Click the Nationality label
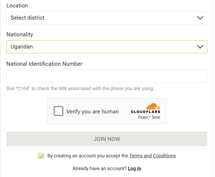This screenshot has height=177, width=215. pyautogui.click(x=20, y=34)
